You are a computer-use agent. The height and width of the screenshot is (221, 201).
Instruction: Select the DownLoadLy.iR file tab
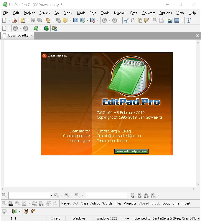click(17, 35)
